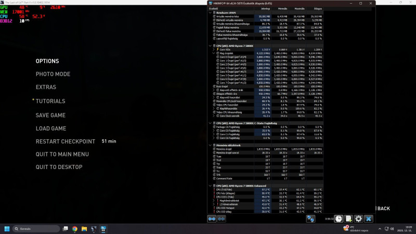Select LOAD GAME in game menu
Screen dimensions: 416x234
tap(51, 128)
